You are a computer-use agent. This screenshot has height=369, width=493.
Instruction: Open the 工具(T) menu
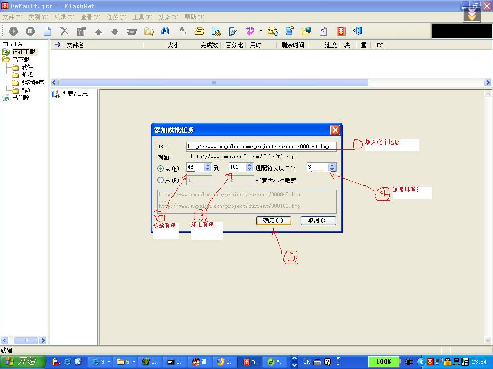click(142, 17)
